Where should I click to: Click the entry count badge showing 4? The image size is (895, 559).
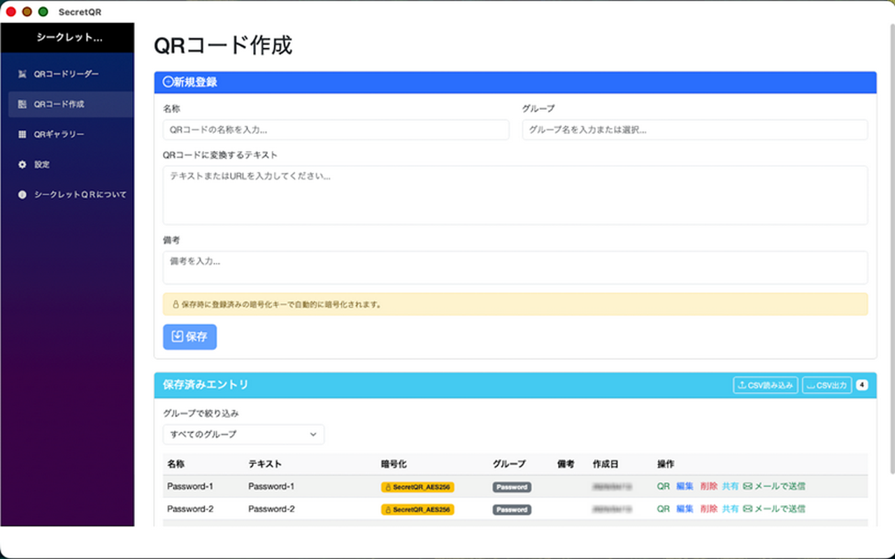pyautogui.click(x=862, y=385)
